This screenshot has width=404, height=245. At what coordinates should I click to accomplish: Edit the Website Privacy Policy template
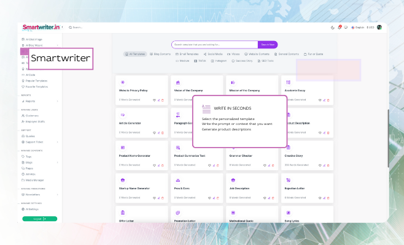tap(158, 100)
